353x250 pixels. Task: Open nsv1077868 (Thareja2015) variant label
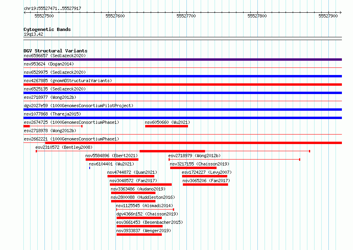tap(52, 114)
